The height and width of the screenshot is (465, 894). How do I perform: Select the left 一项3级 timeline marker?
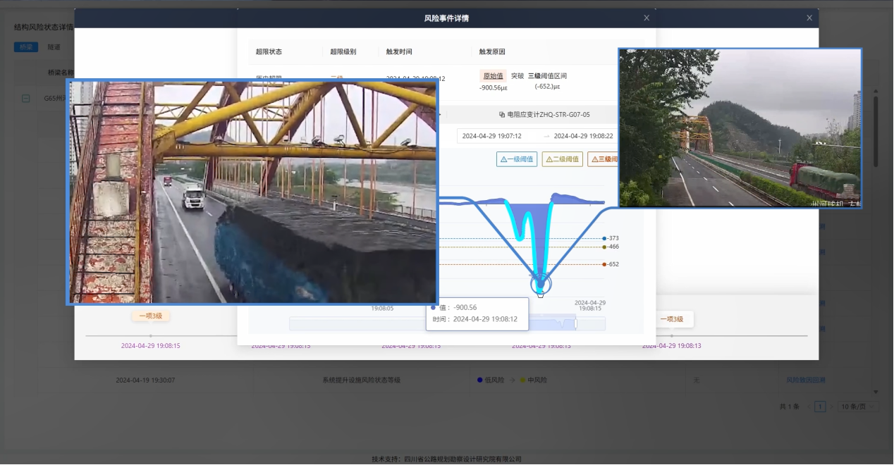pos(150,316)
